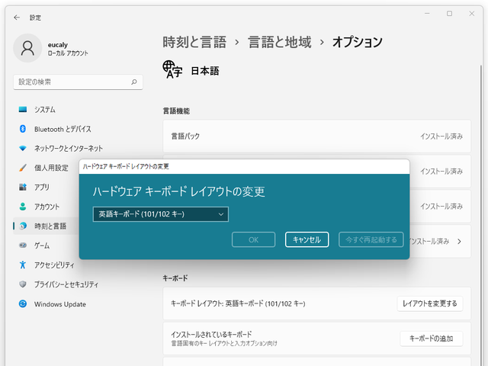Click キャンセル to dismiss the dialog
Viewport: 488px width, 366px height.
click(307, 239)
